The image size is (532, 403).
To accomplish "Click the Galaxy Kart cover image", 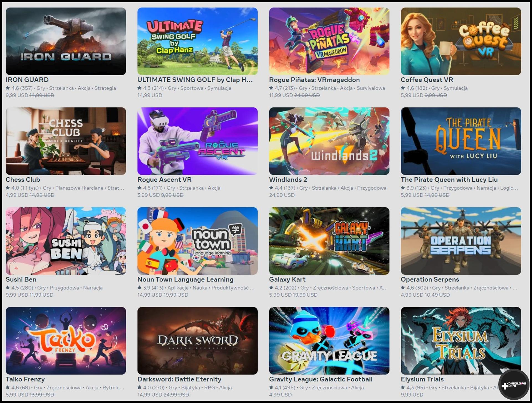I will click(329, 241).
